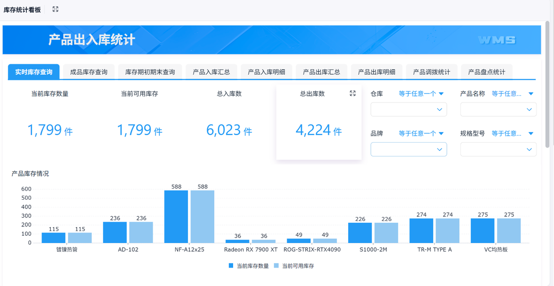Screen dimensions: 554x286
Task: Click fullscreen icon beside 库存统计看板 title
Action: [x=55, y=9]
